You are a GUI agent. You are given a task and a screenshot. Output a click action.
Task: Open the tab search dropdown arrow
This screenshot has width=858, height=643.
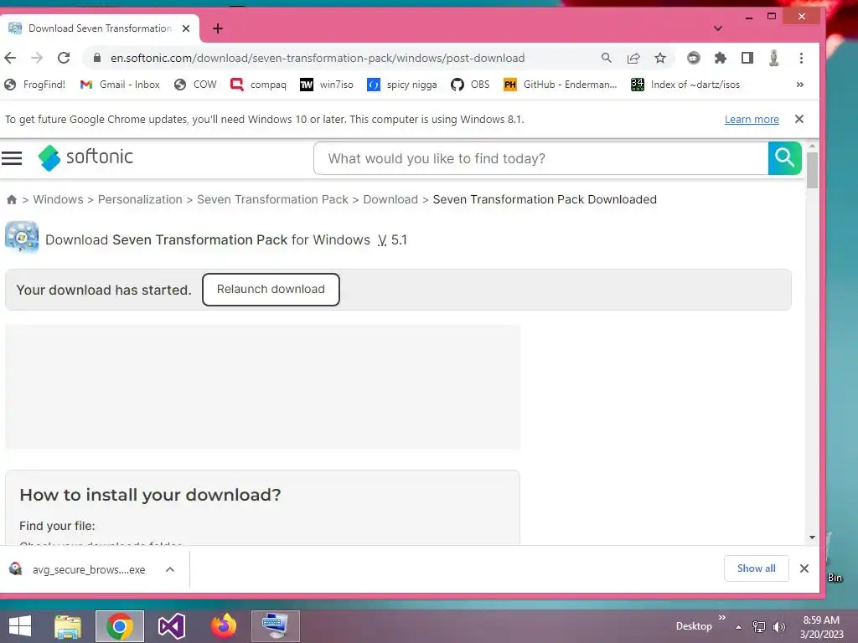tap(718, 28)
